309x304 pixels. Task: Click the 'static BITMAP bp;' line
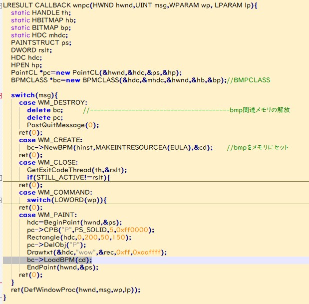pos(41,28)
